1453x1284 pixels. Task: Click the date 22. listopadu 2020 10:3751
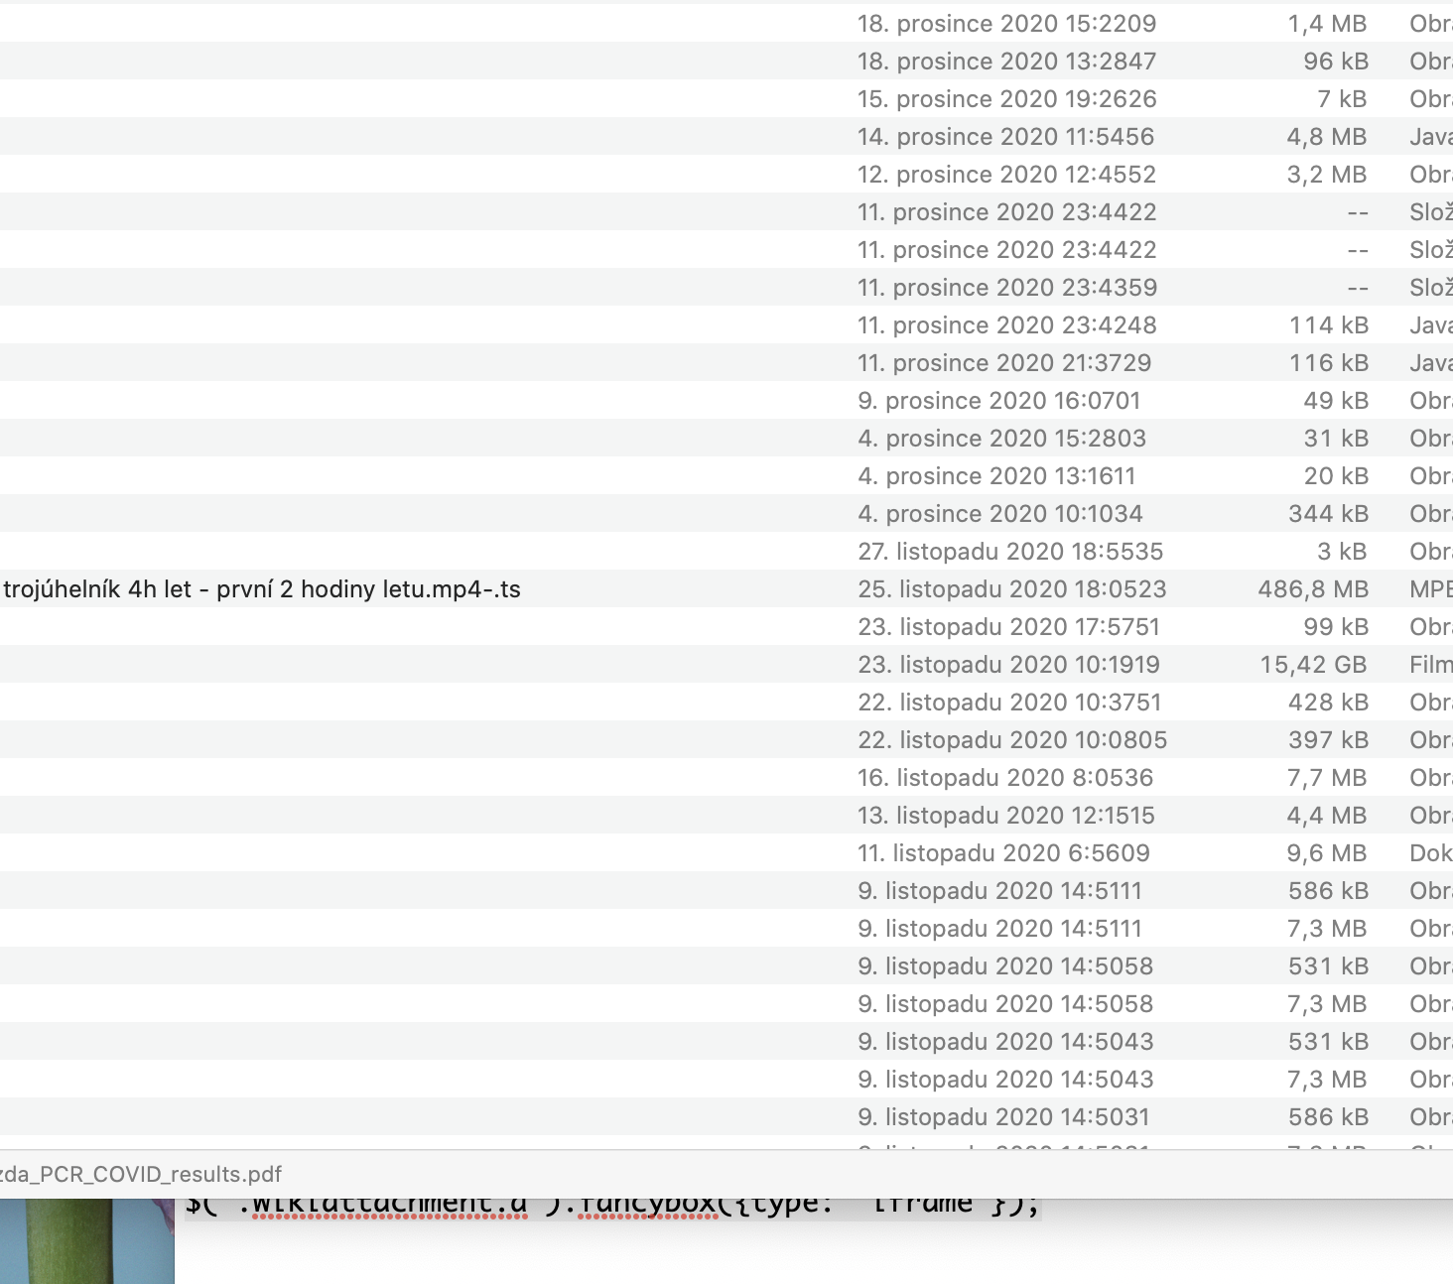(x=1009, y=703)
